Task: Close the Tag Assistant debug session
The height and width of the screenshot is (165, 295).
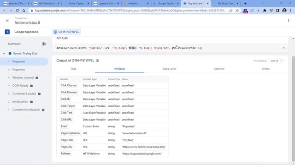Action: tap(7, 21)
